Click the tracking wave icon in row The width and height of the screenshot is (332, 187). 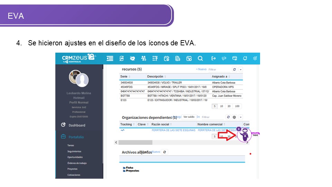coord(122,130)
